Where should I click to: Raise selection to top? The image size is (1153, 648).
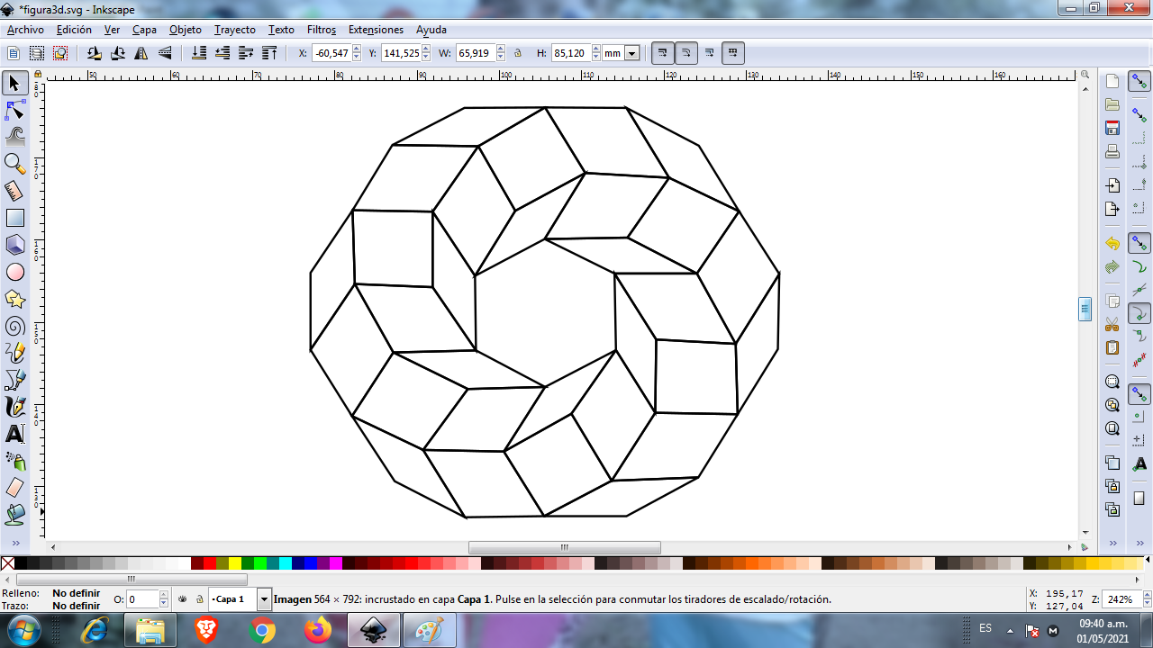269,53
